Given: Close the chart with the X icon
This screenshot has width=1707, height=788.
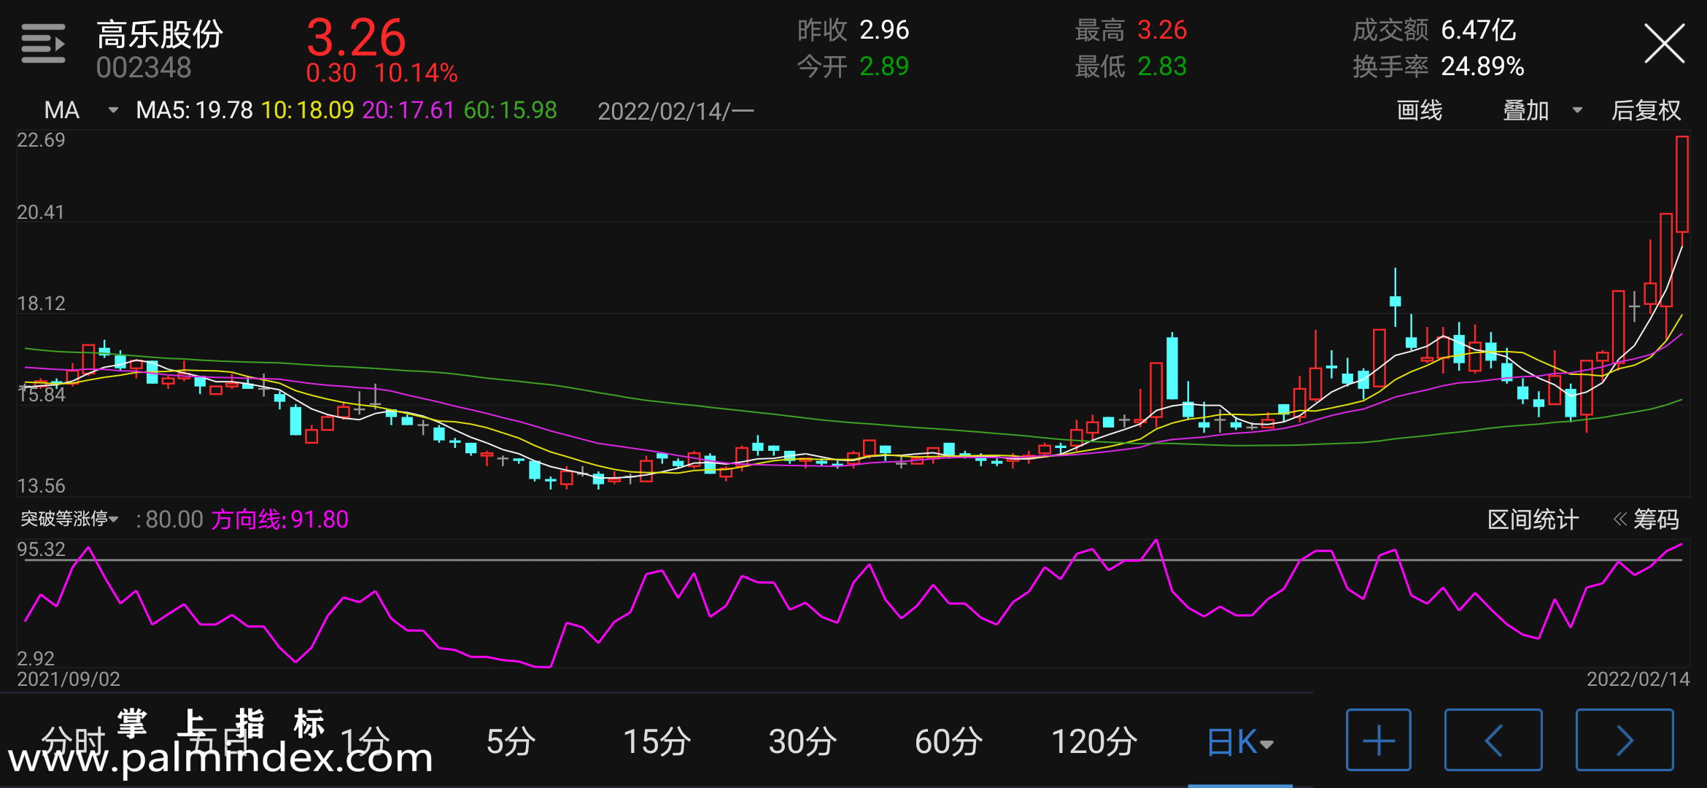Looking at the screenshot, I should pyautogui.click(x=1664, y=44).
